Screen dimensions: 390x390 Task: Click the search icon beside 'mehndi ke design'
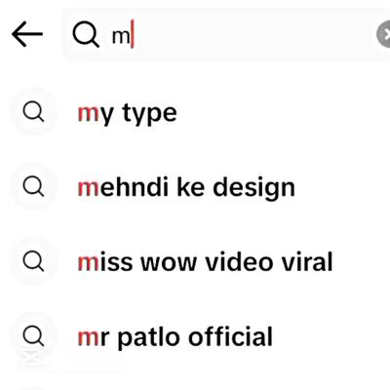[33, 186]
